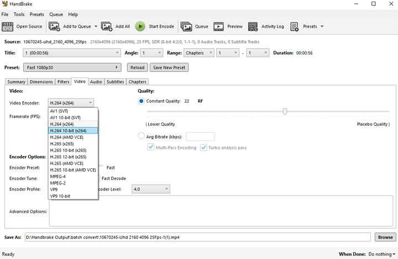Click the Open Source film icon

8,26
